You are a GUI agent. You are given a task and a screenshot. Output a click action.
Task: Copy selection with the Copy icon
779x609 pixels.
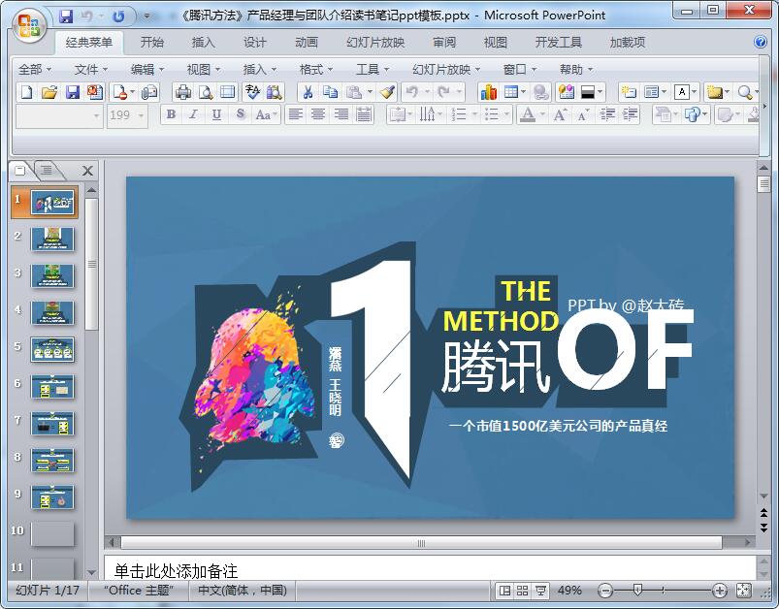coord(330,92)
